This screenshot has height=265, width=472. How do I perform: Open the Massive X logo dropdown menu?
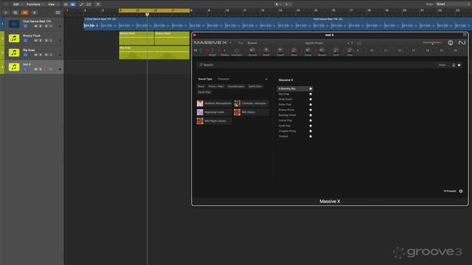click(x=231, y=43)
